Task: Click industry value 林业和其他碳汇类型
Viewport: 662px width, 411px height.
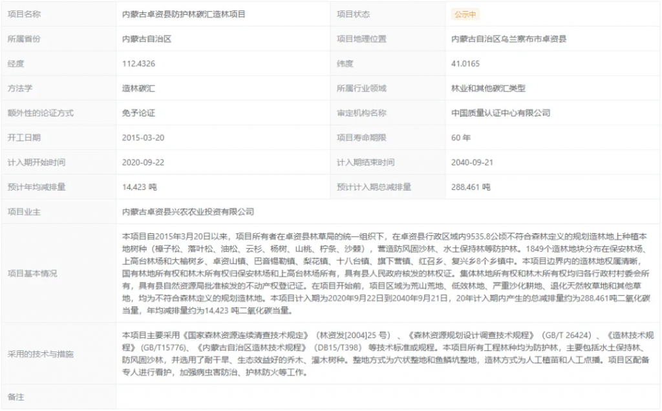Action: 489,88
